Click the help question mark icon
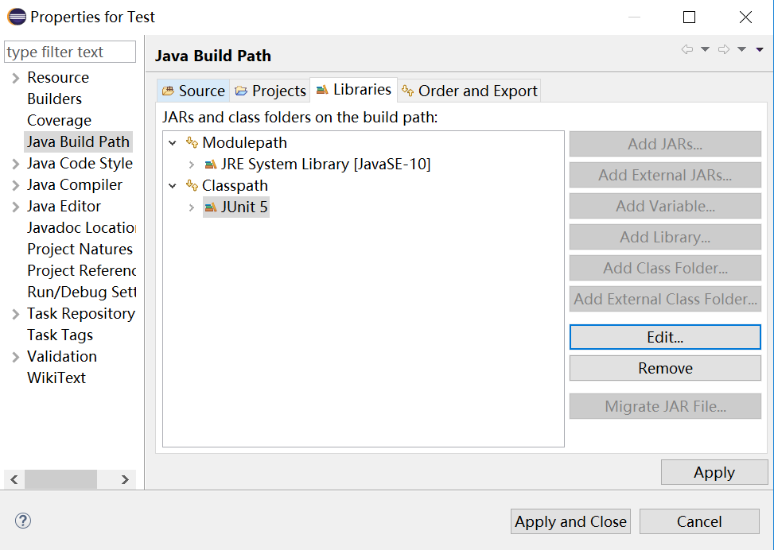774x550 pixels. click(x=23, y=521)
